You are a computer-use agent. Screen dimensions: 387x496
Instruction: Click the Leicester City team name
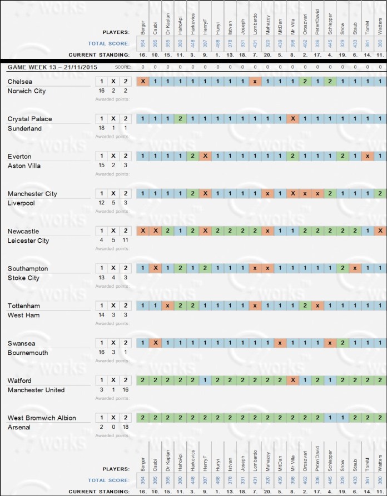point(28,241)
